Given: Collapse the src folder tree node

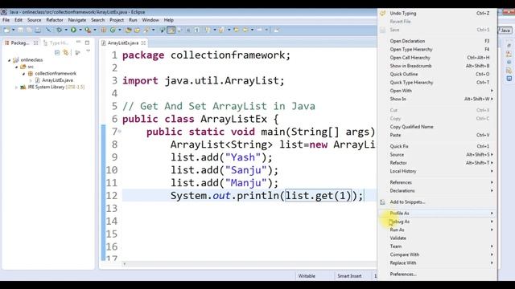Looking at the screenshot, I should pyautogui.click(x=16, y=67).
